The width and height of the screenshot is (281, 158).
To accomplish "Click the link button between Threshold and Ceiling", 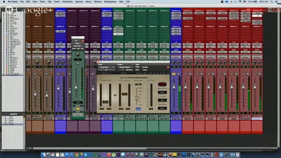I will [x=115, y=95].
